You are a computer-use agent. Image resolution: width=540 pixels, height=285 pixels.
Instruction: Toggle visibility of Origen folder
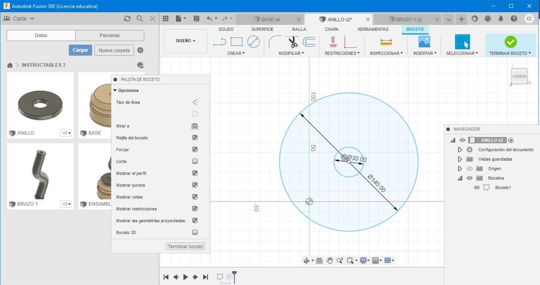coord(470,169)
